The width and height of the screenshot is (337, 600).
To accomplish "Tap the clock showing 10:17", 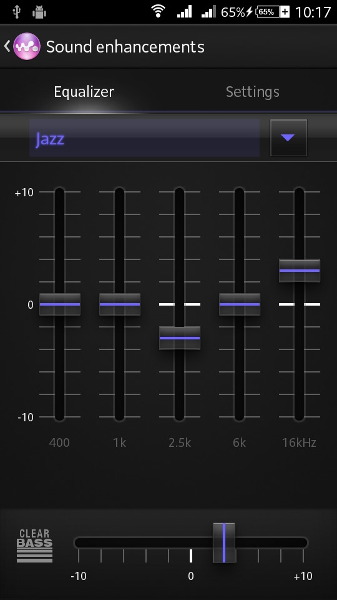I will [x=313, y=12].
